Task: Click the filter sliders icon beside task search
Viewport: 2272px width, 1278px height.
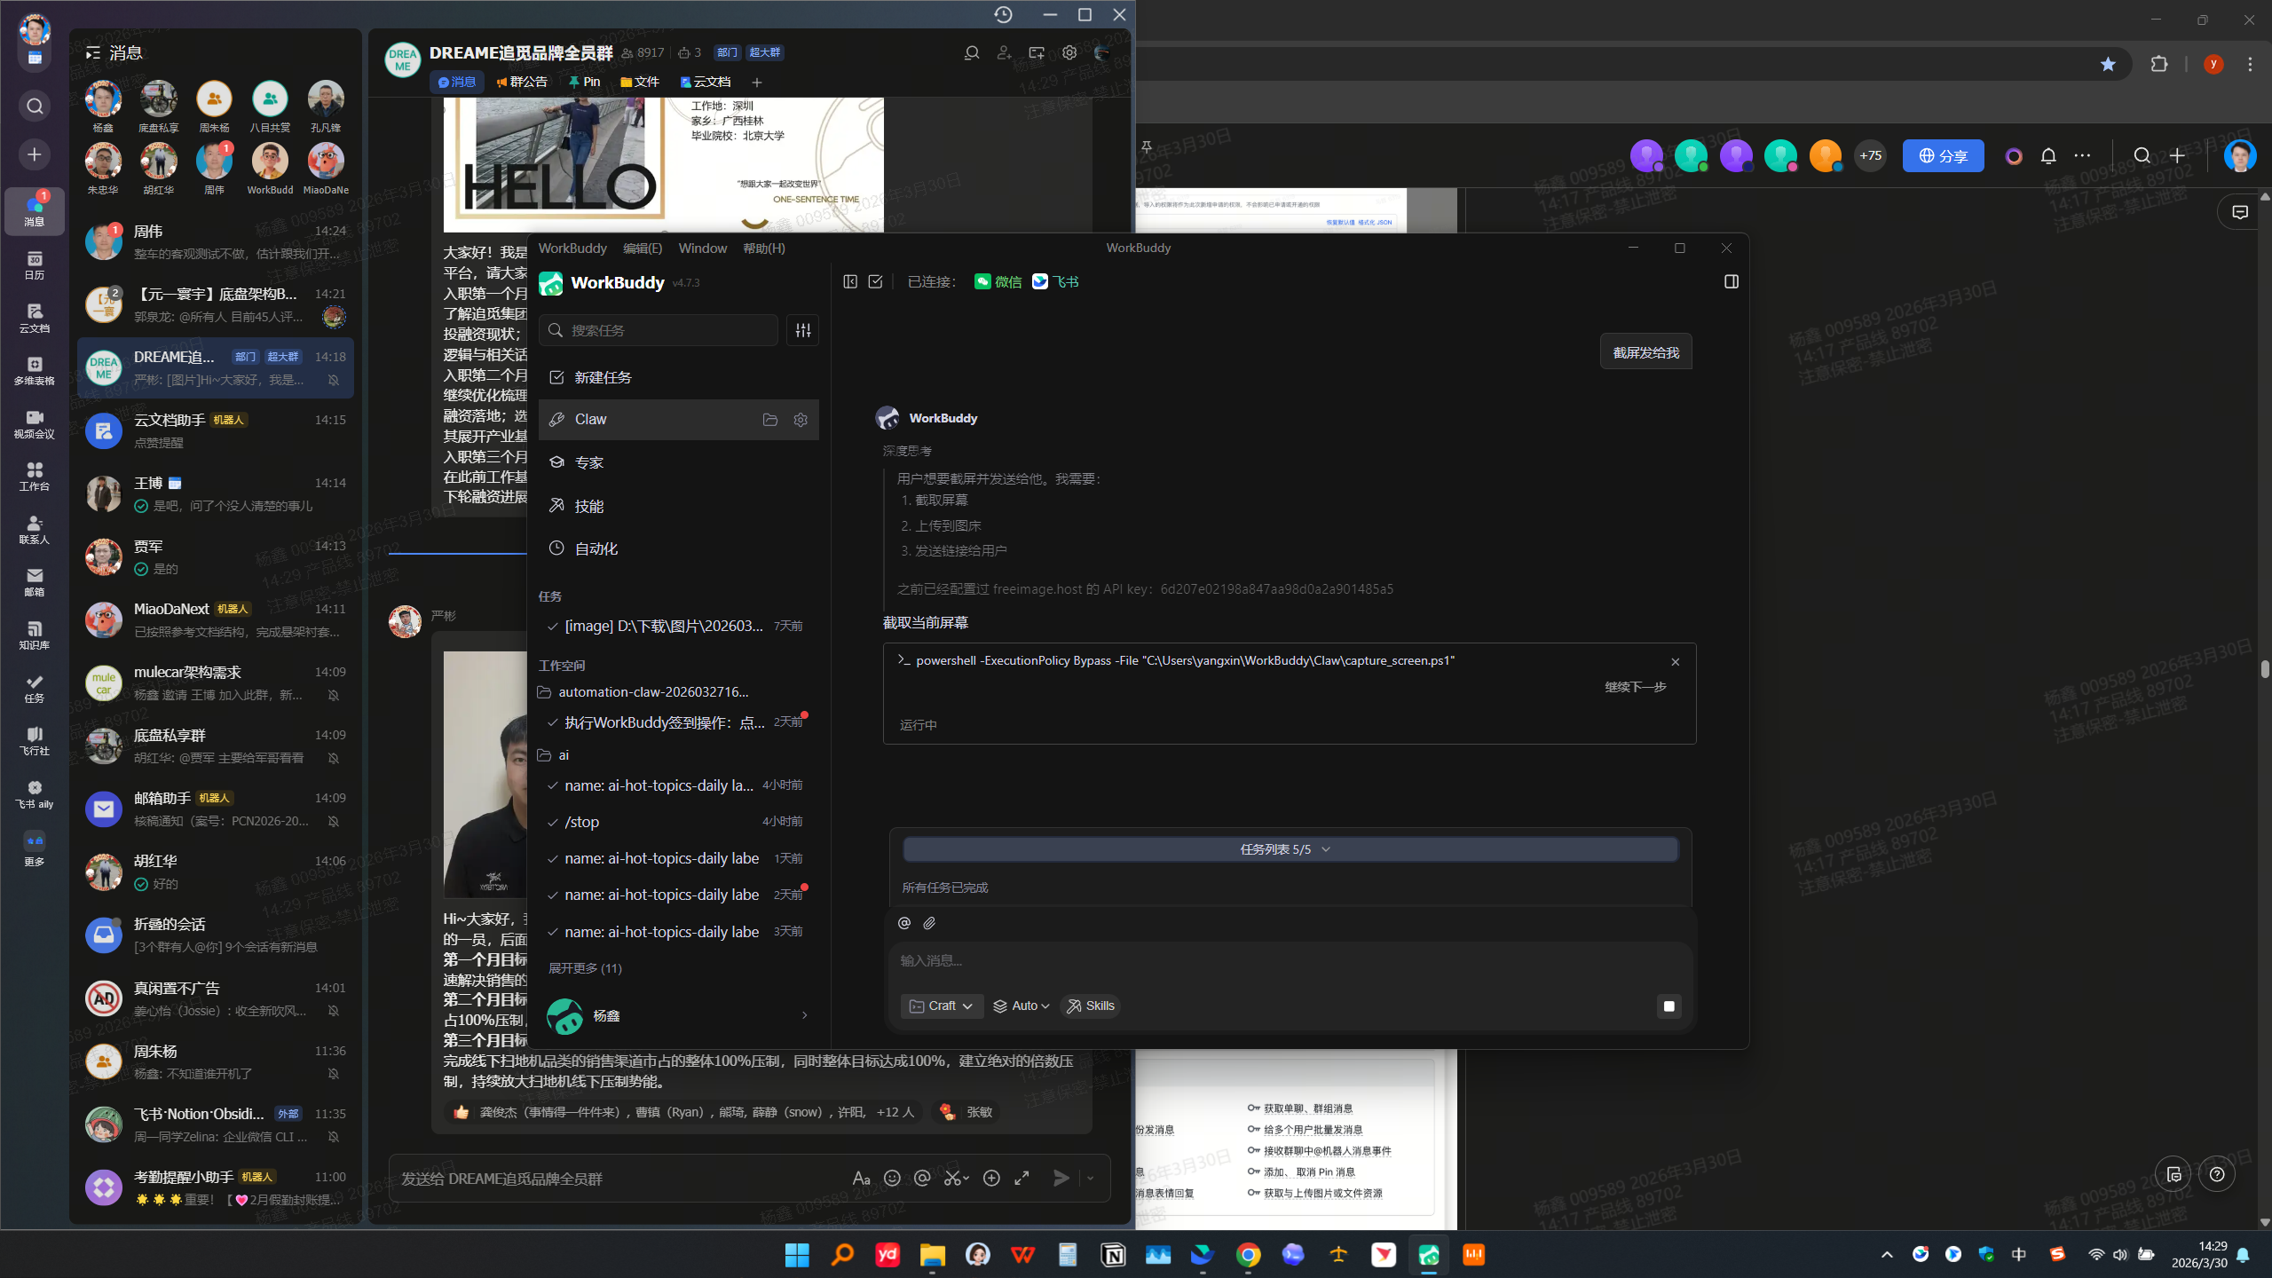Action: [803, 330]
